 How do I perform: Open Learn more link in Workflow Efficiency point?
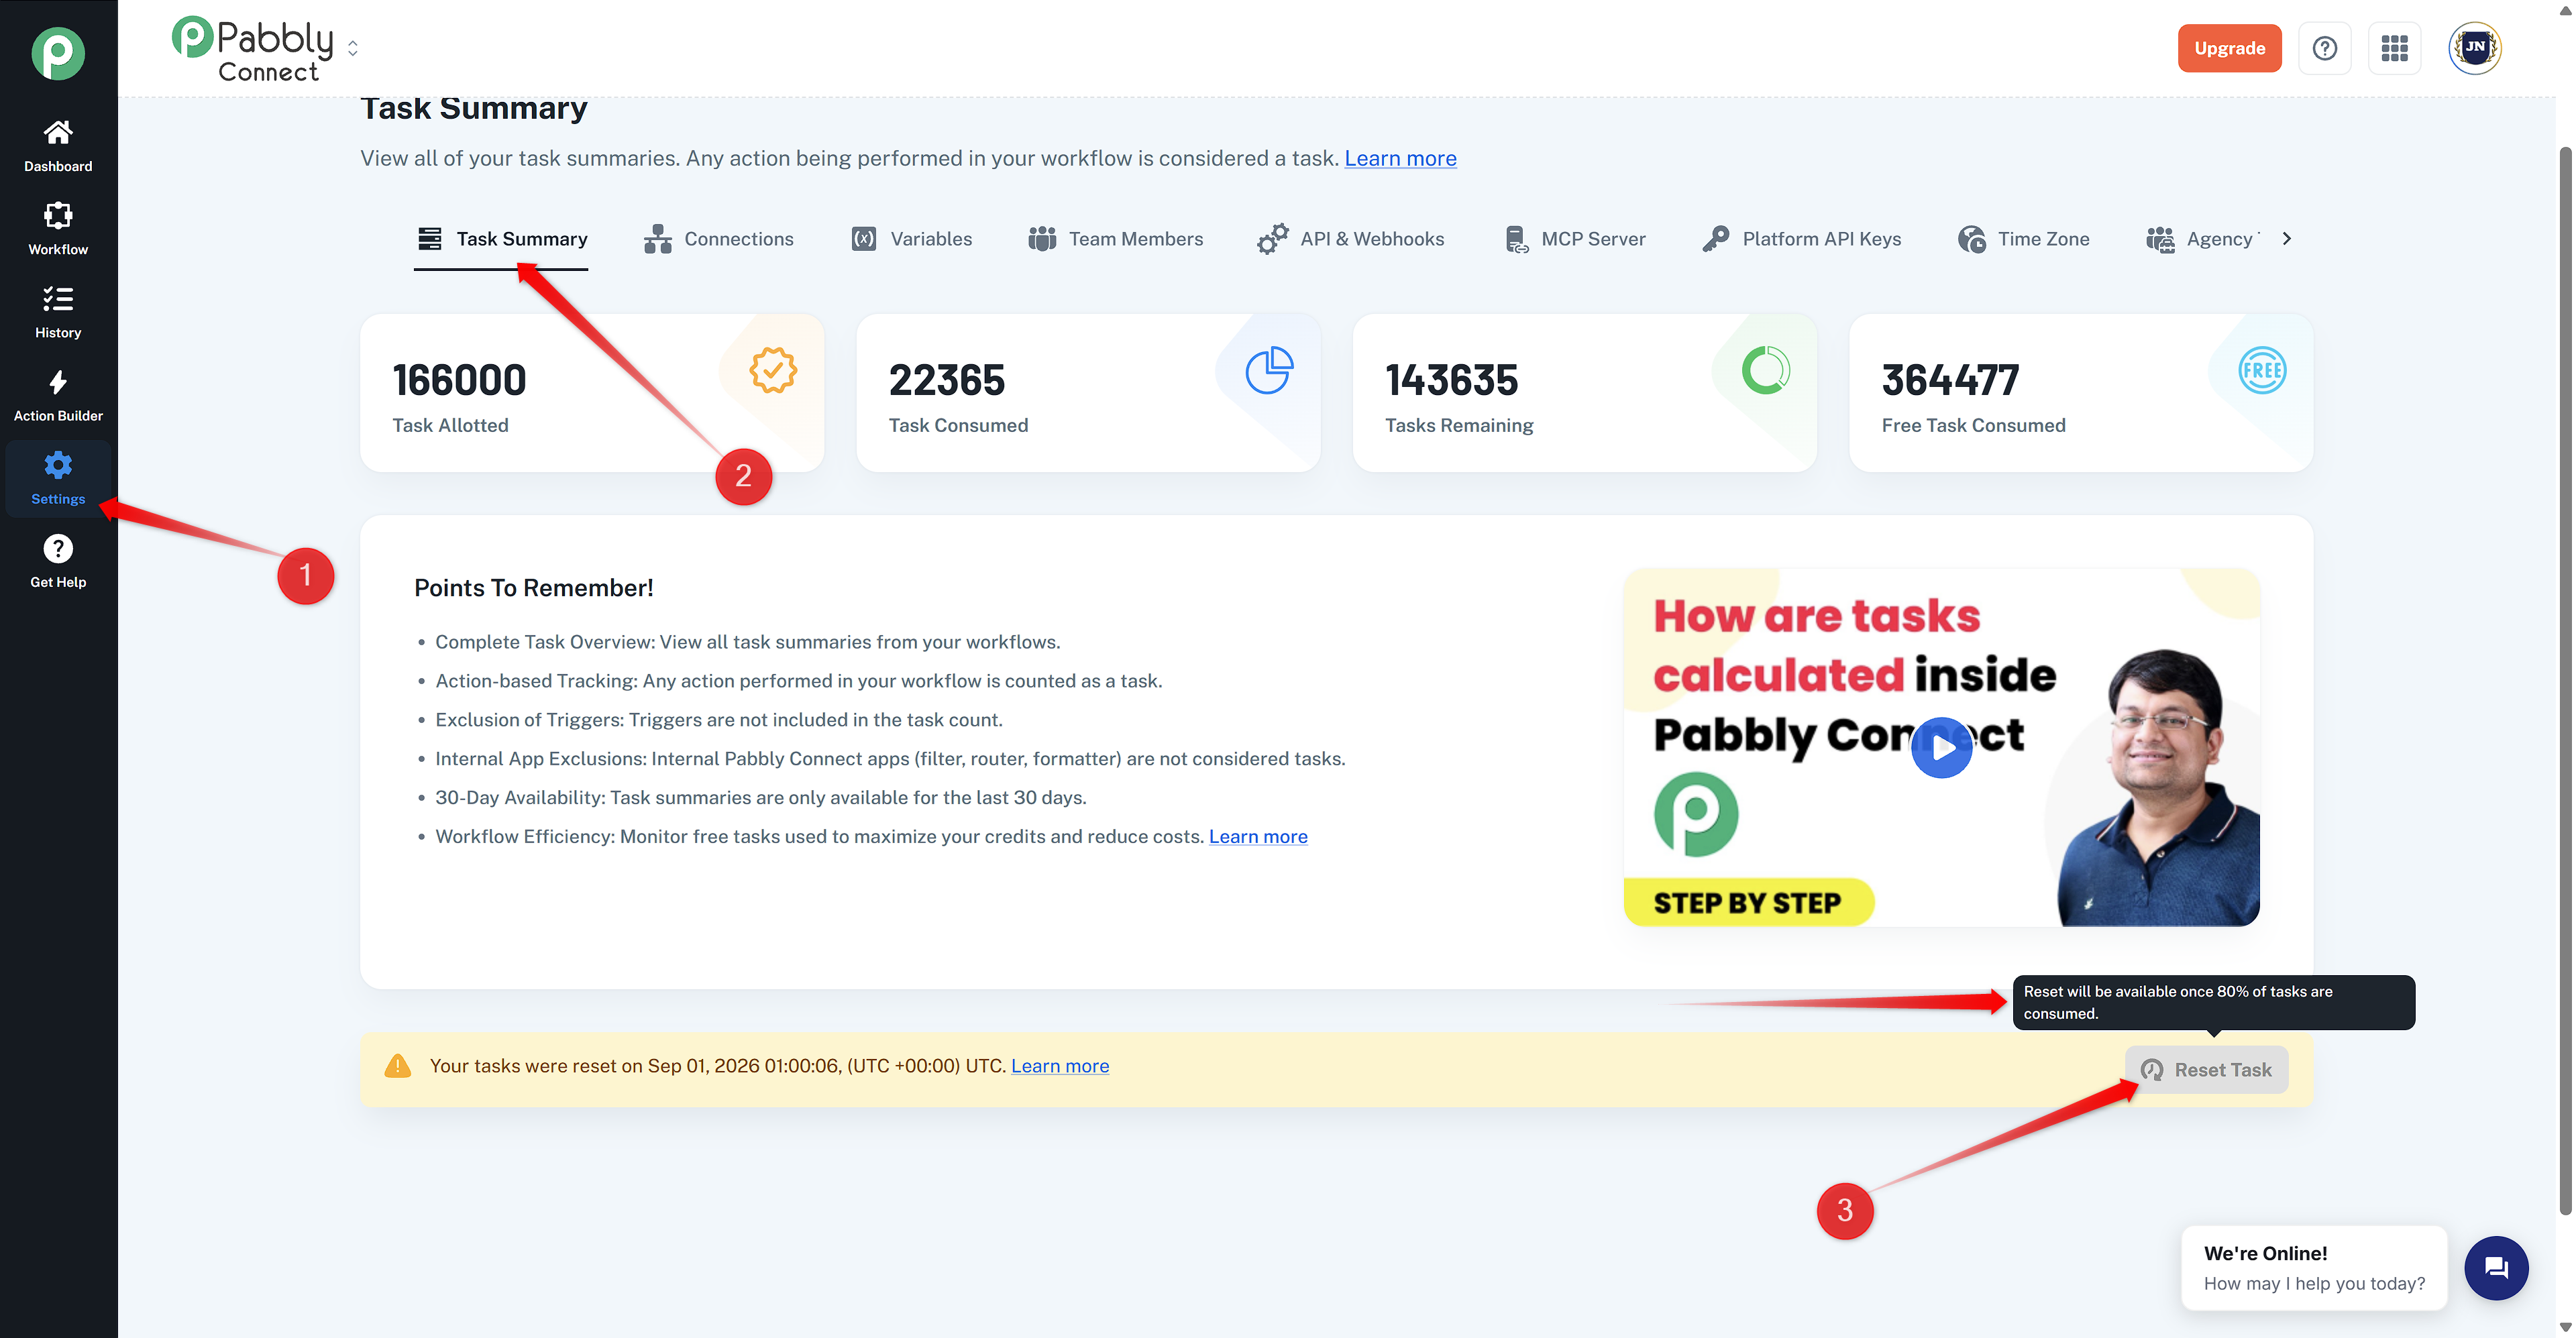pos(1258,836)
